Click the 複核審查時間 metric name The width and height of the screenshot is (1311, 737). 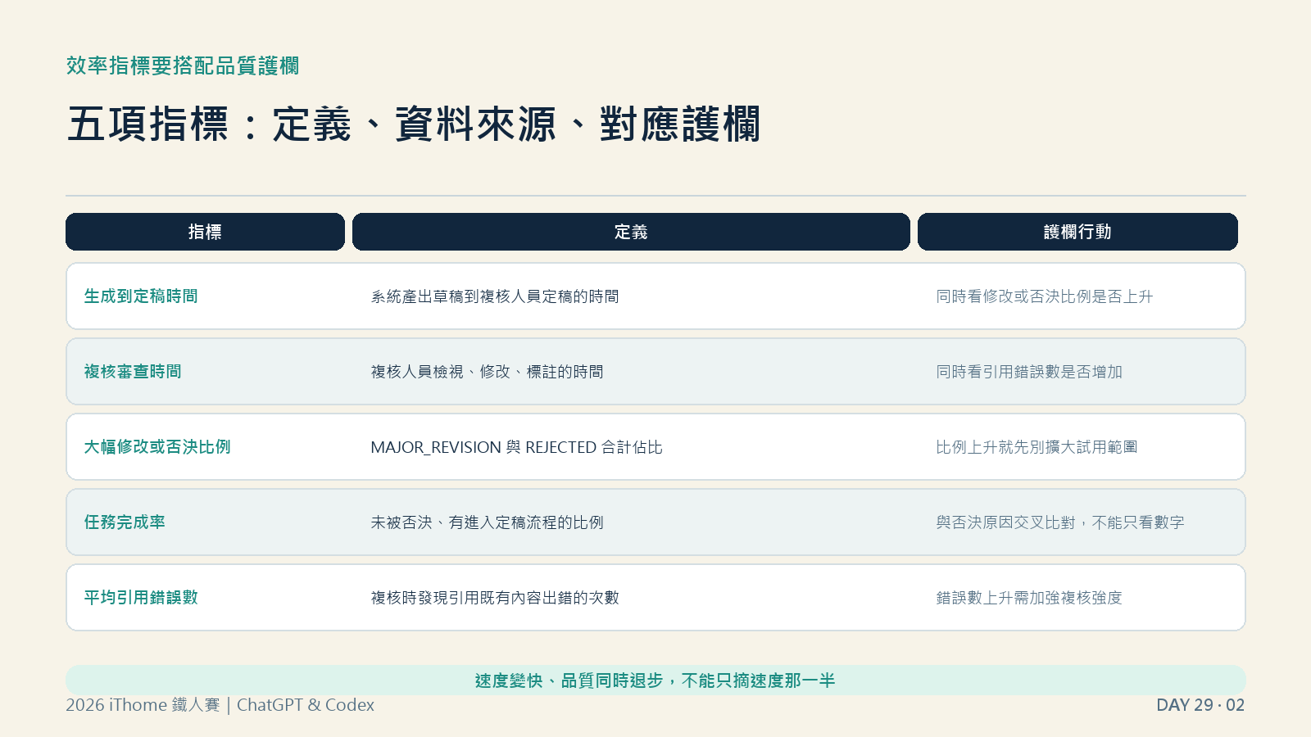[x=133, y=372]
